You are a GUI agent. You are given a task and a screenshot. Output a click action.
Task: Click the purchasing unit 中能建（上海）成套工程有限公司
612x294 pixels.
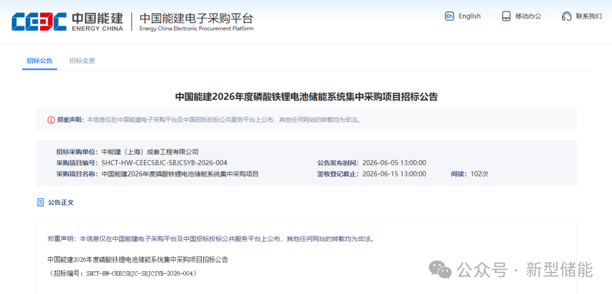[150, 152]
